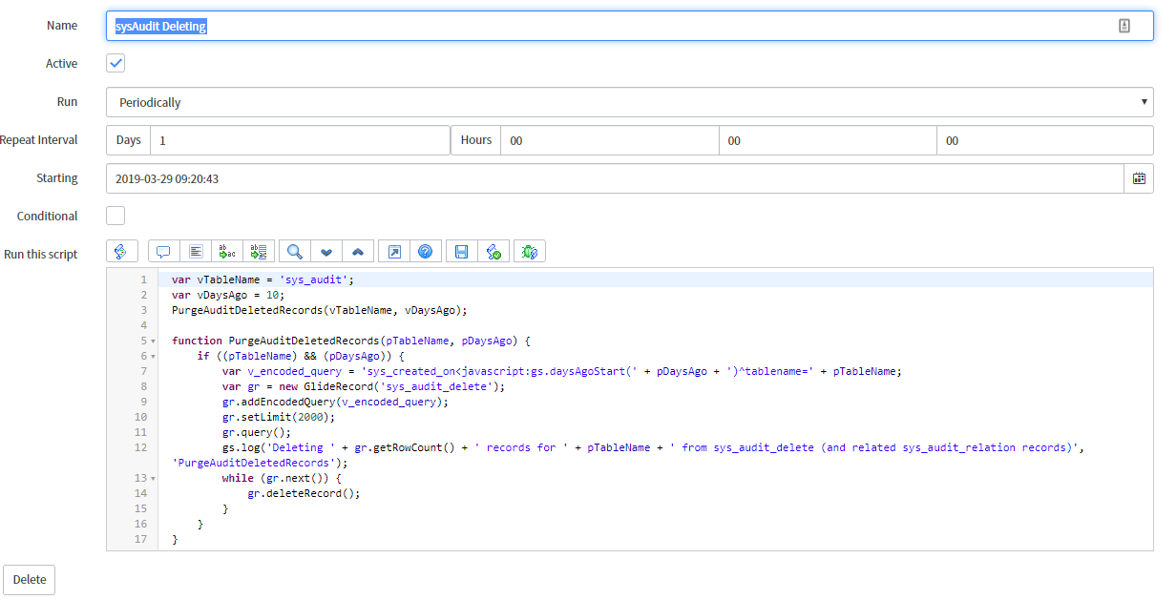Click the function PurgeAuditDeletedRecords declaration line

[350, 341]
